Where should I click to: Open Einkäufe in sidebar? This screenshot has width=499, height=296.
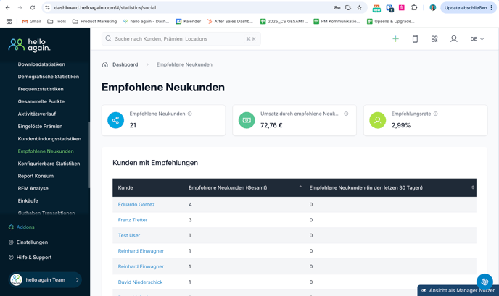[x=28, y=200]
